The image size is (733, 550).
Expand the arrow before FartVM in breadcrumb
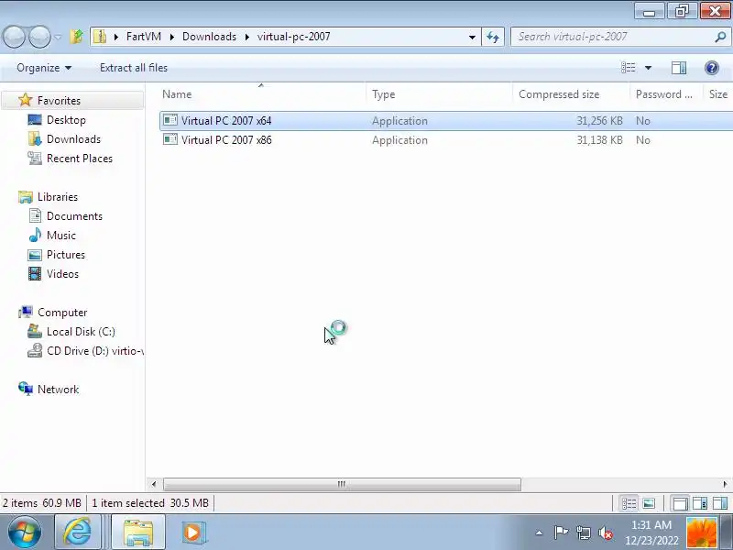116,37
